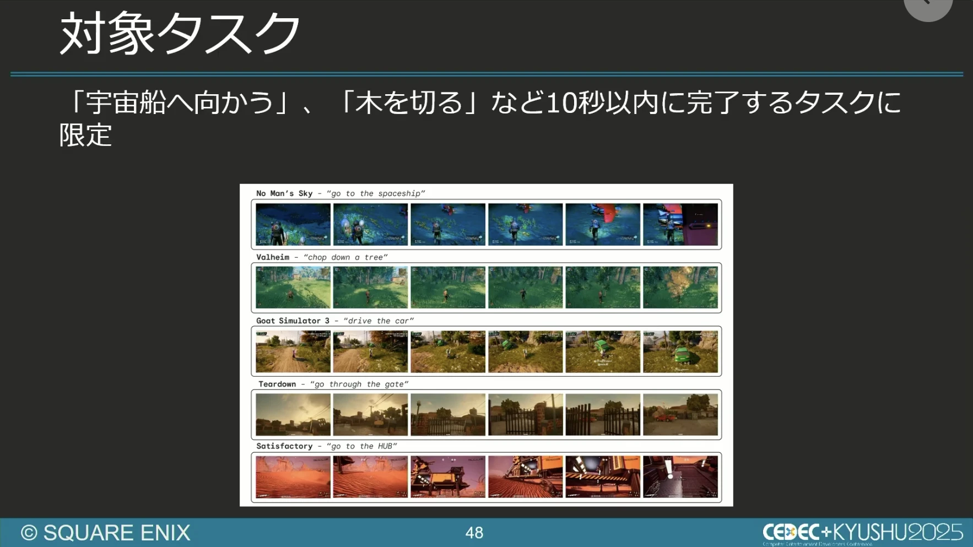Click the first Valheim gameplay frame

point(293,288)
